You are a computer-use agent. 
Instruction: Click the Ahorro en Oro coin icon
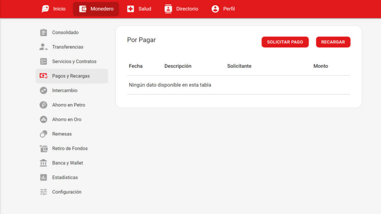coord(43,119)
